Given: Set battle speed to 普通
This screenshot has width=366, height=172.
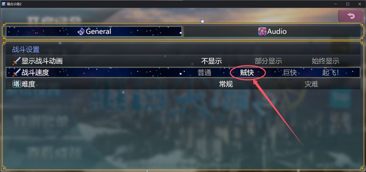Looking at the screenshot, I should tap(204, 73).
